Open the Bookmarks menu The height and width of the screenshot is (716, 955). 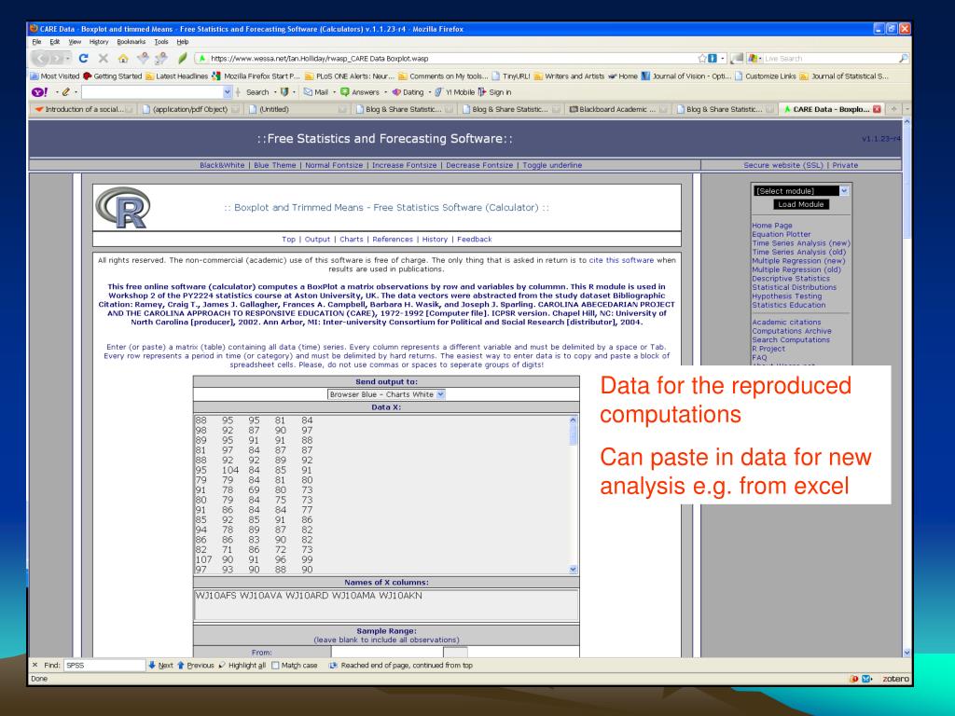point(131,42)
